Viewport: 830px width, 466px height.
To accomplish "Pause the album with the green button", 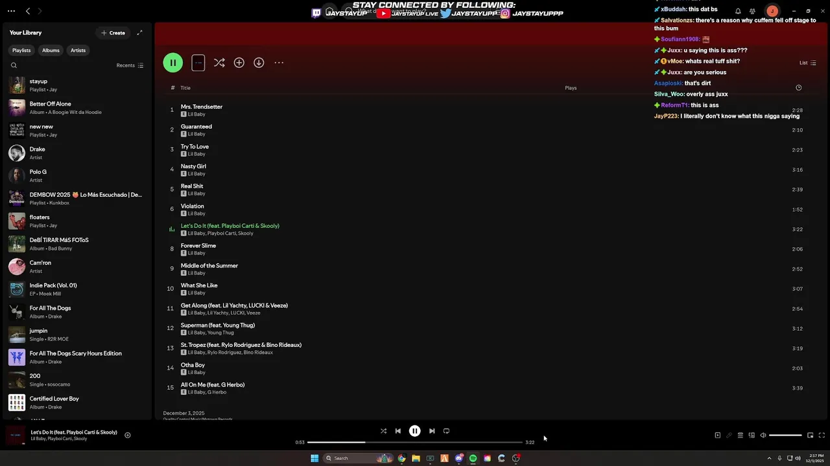I will (x=173, y=63).
